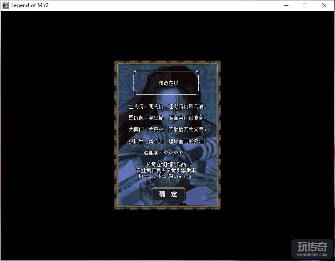The image size is (335, 261).
Task: Click the Legend of Mir2 window icon
Action: coord(6,5)
